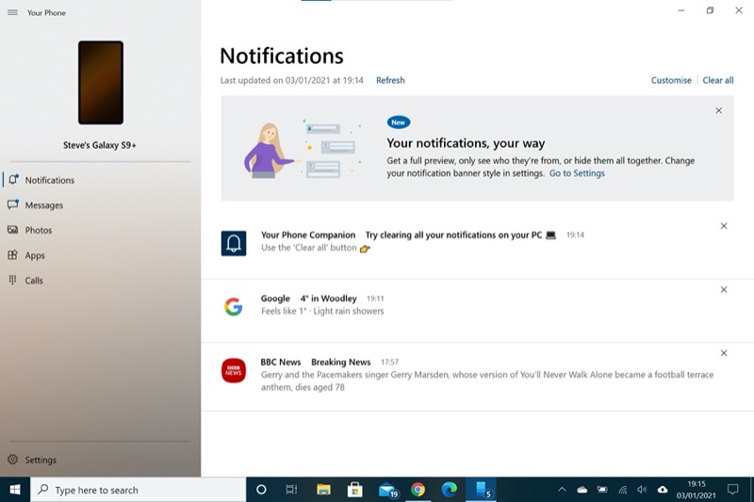Click the taskbar search box
Viewport: 754px width, 502px height.
(x=138, y=490)
